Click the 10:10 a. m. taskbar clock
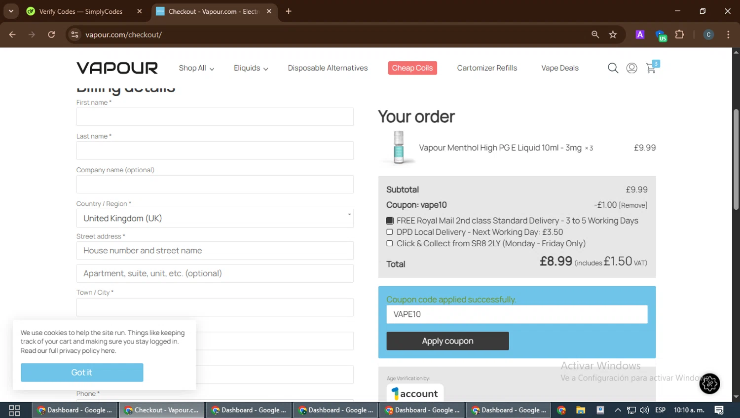Image resolution: width=740 pixels, height=418 pixels. pos(689,410)
